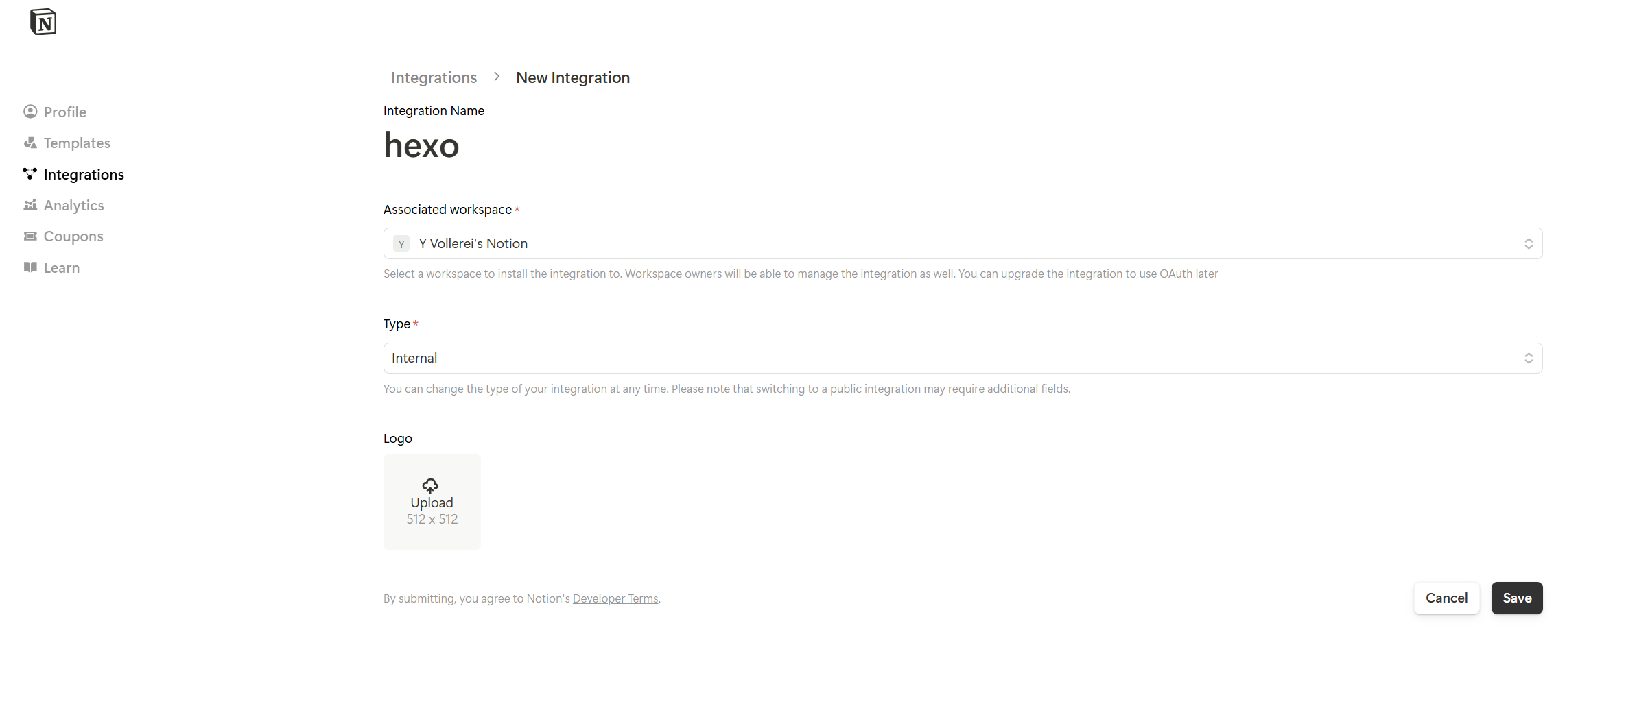Open the Associated workspace dropdown
1626x704 pixels.
point(962,243)
